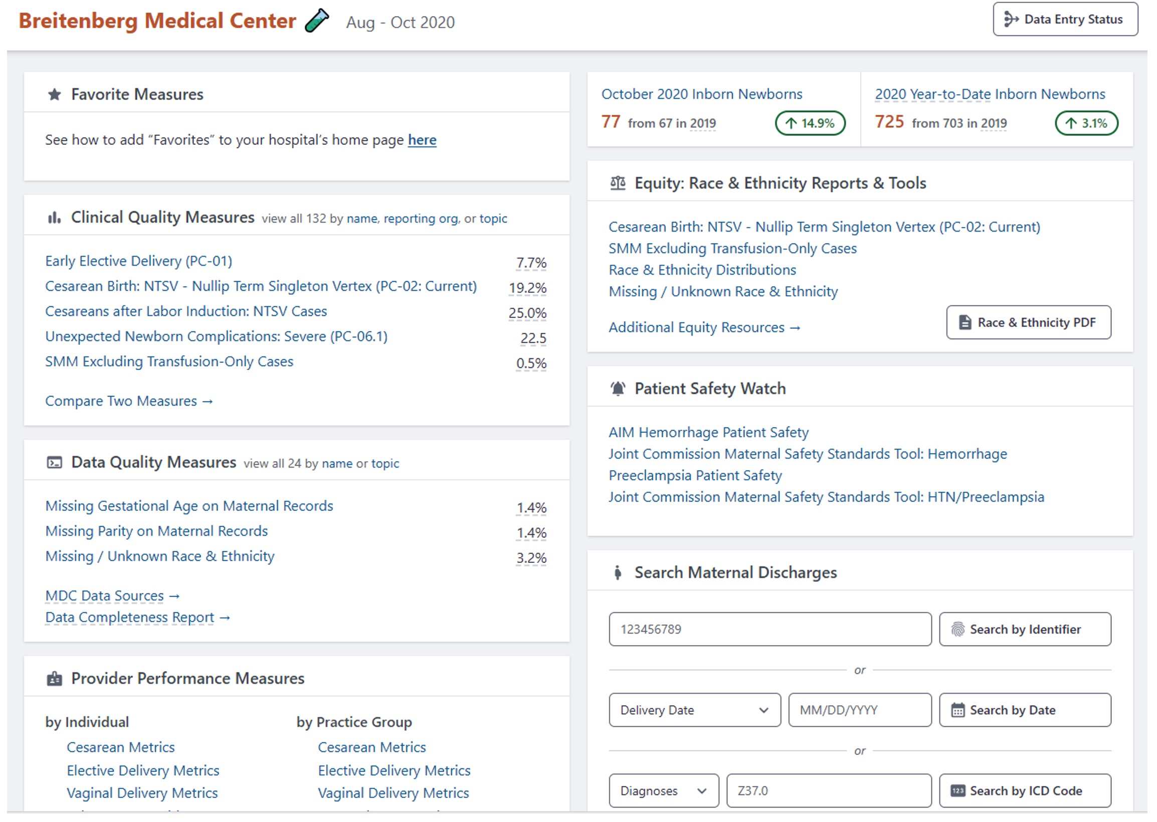The height and width of the screenshot is (822, 1157).
Task: Click the Data Entry Status button
Action: (1066, 19)
